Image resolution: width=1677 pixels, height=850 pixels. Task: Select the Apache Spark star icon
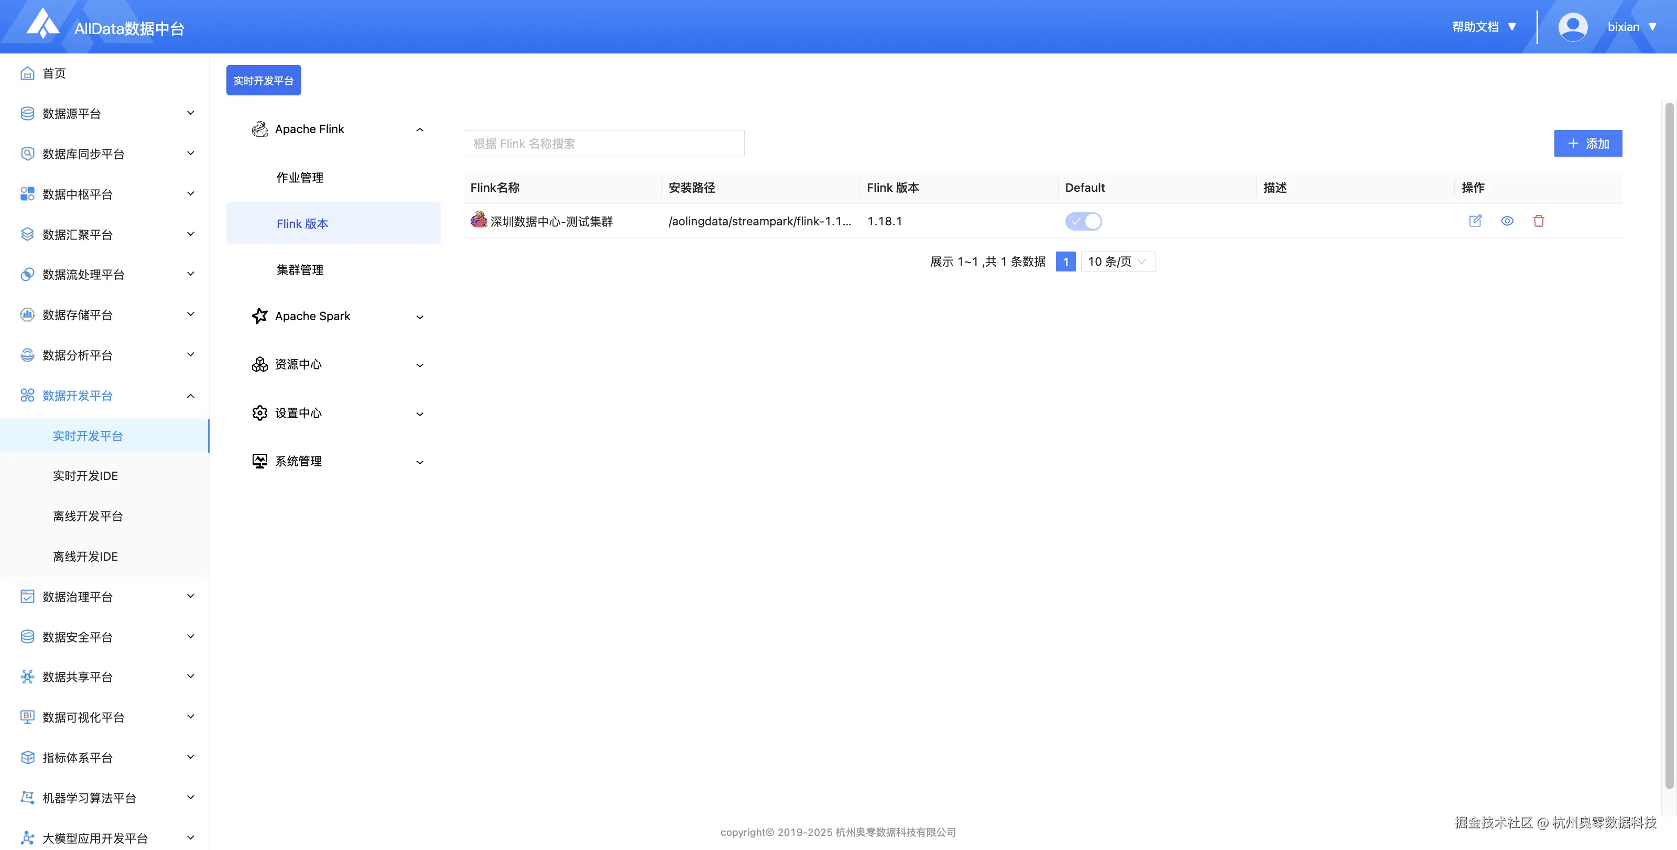[259, 317]
